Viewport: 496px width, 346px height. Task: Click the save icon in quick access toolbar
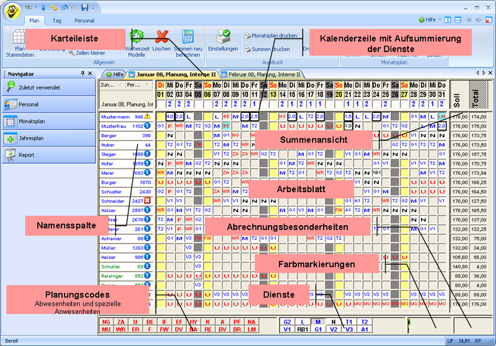click(85, 8)
